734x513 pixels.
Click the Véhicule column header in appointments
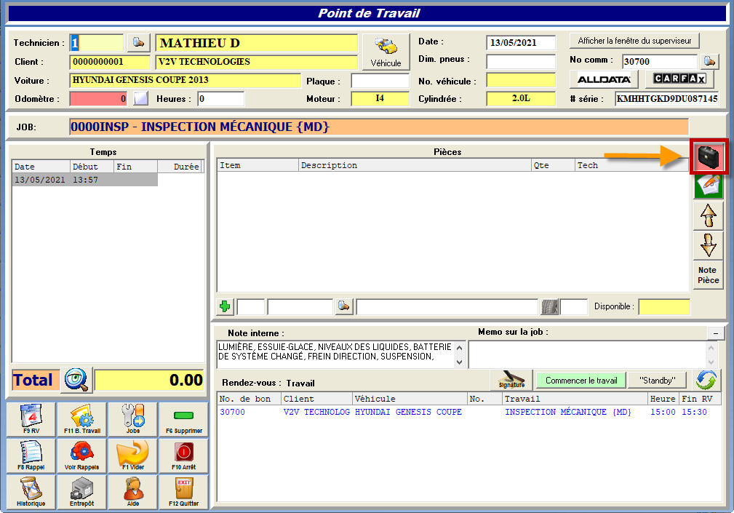[410, 399]
